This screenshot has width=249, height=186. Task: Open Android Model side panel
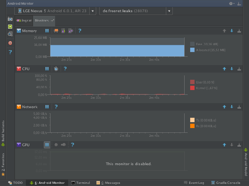(246, 162)
